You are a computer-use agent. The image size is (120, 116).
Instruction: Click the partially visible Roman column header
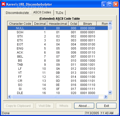pos(102,24)
